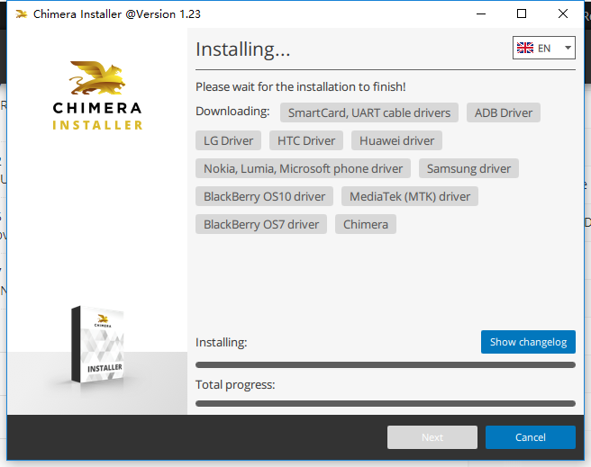The width and height of the screenshot is (591, 467).
Task: Select the Nokia, Lumia, Microsoft phone driver tag
Action: [303, 168]
